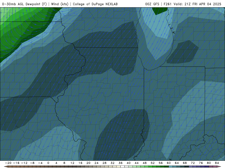Click the "64" legend value
This screenshot has width=225, height=168.
177,163
